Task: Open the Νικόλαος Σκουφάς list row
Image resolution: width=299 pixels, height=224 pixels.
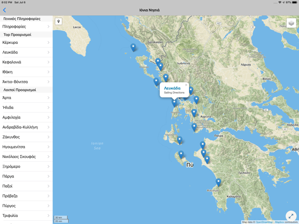Action: point(26,157)
